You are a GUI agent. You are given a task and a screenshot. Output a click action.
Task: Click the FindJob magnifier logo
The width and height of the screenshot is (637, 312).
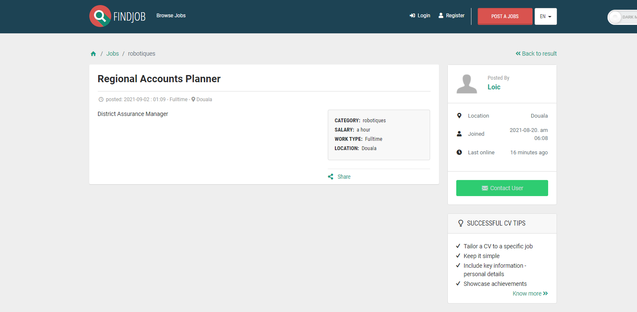coord(100,16)
